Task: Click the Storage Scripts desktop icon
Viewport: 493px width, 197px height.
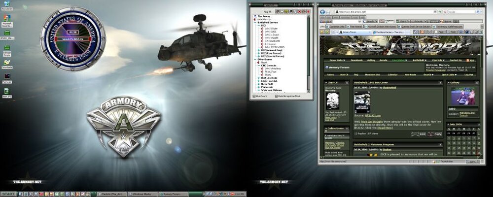Action: (x=7, y=48)
